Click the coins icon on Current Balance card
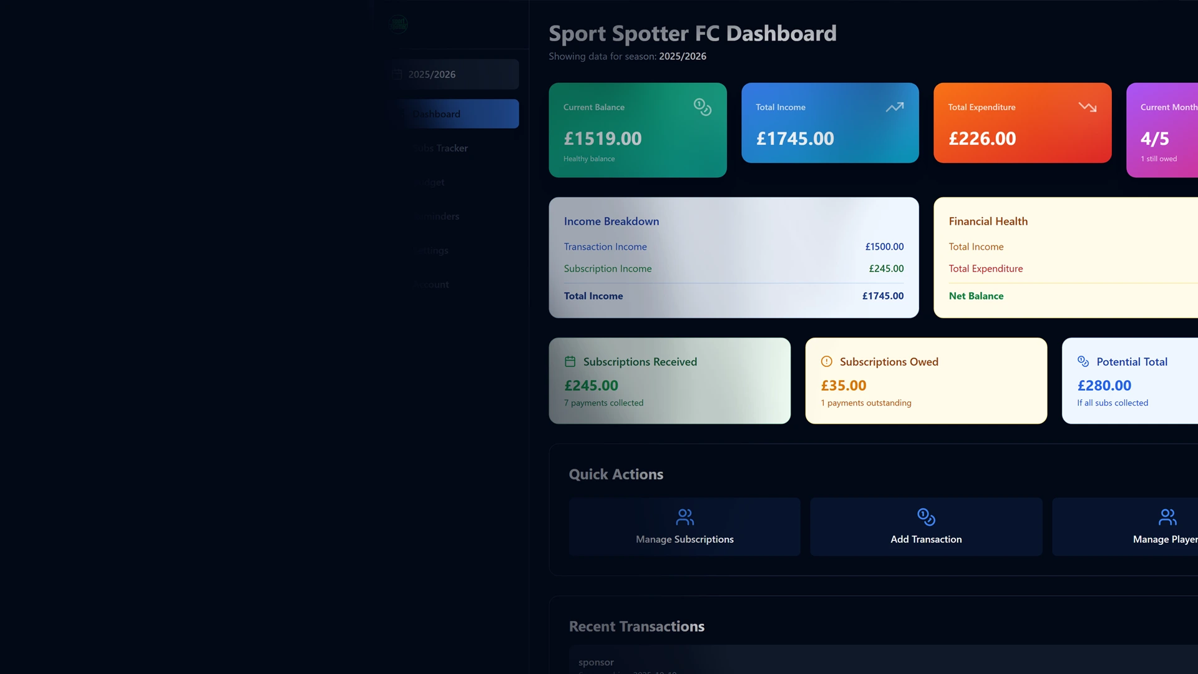 703,107
